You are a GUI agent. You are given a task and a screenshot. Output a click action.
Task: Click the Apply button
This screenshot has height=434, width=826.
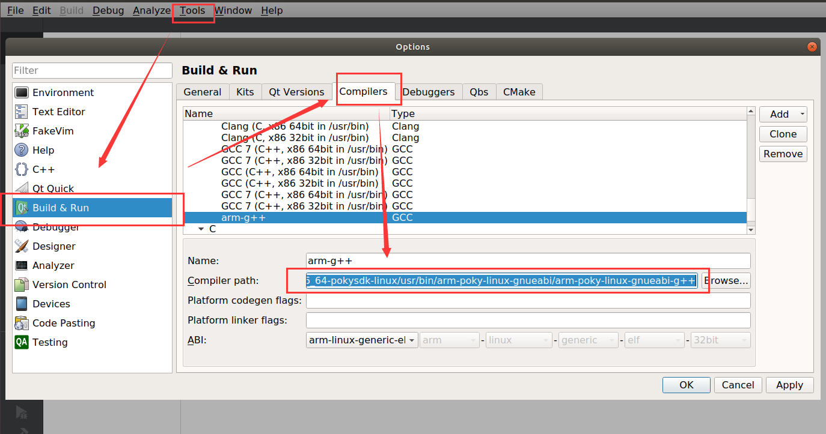[790, 385]
